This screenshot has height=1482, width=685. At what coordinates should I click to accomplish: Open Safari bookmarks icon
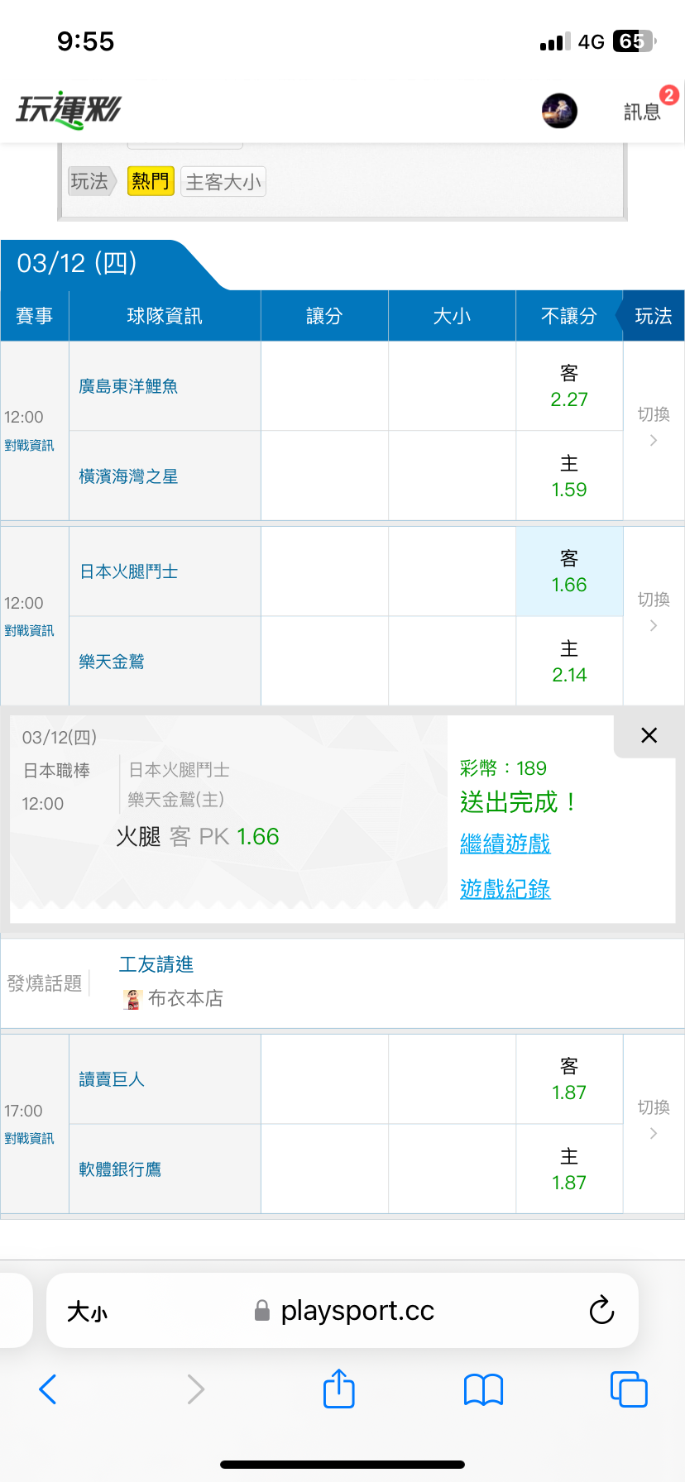[484, 1389]
